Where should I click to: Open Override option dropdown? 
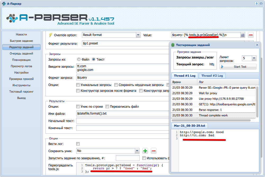(x=138, y=35)
